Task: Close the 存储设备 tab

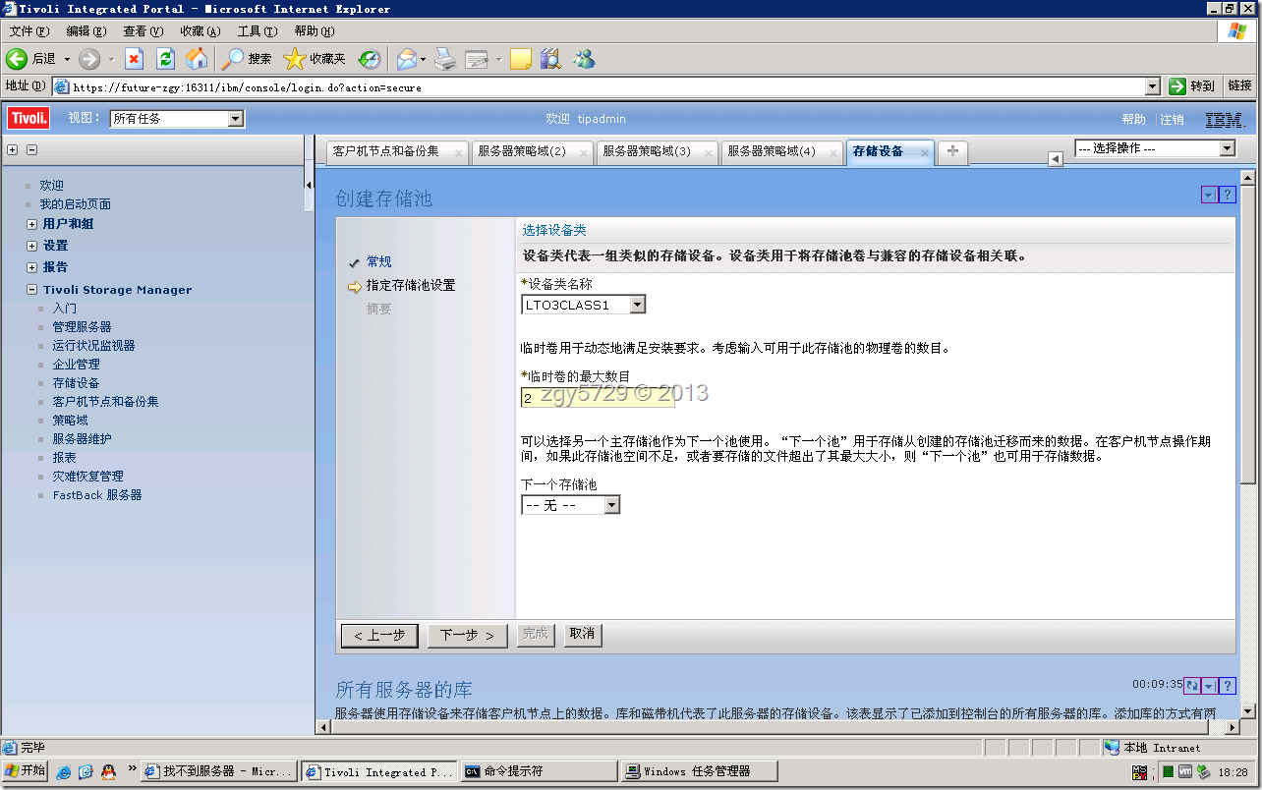Action: click(925, 153)
